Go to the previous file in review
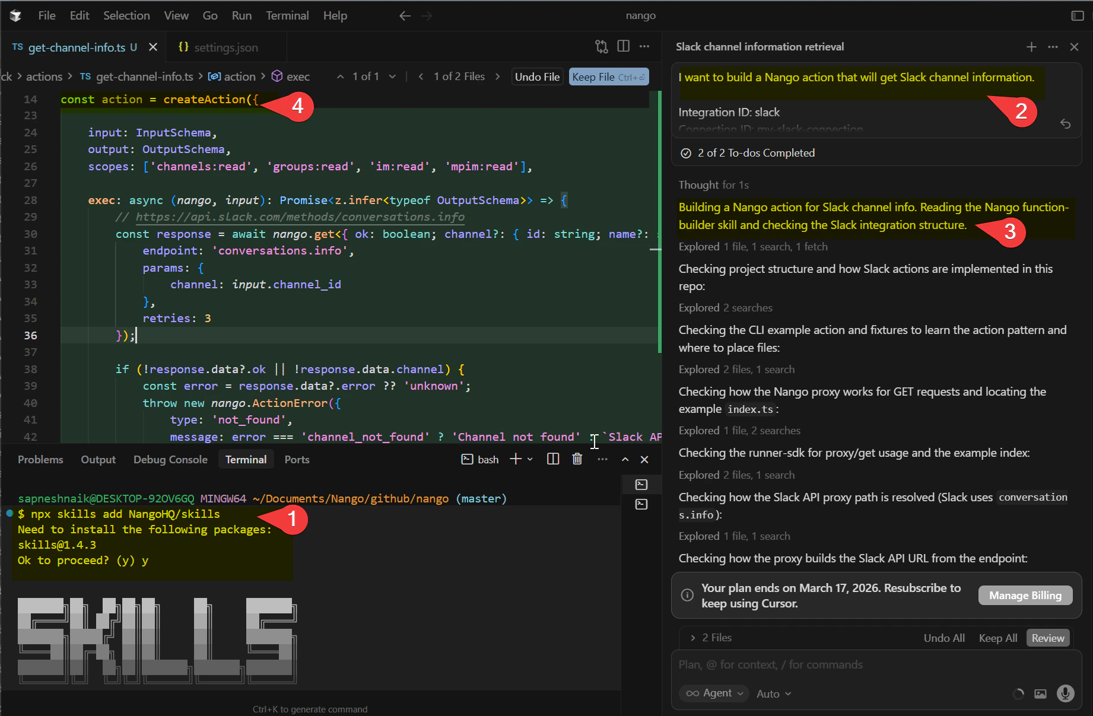 click(x=421, y=77)
